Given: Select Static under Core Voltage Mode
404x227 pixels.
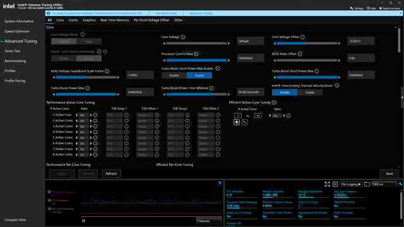Looking at the screenshot, I should (x=89, y=41).
